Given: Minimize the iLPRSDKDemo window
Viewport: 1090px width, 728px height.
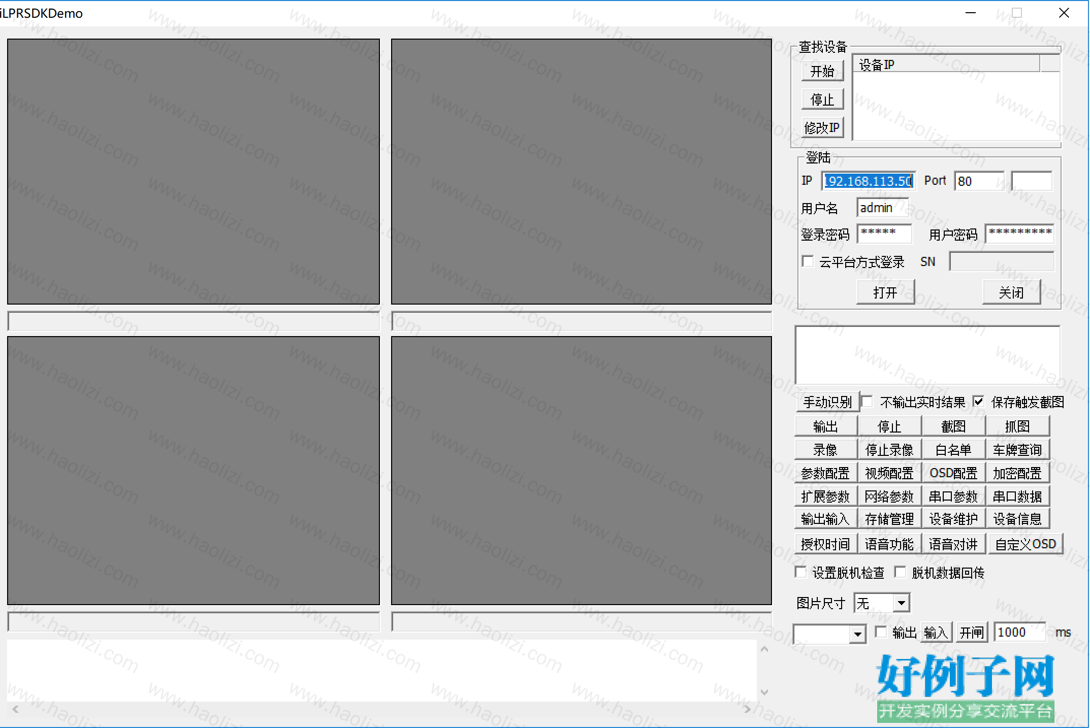Looking at the screenshot, I should (971, 13).
